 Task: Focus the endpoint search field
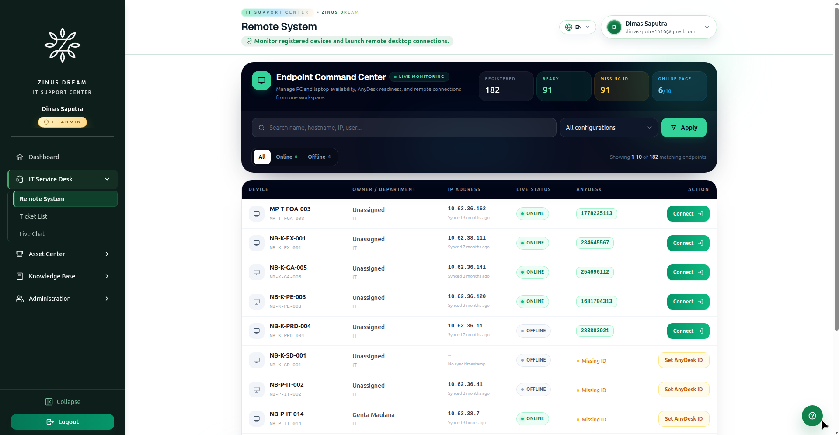(404, 128)
